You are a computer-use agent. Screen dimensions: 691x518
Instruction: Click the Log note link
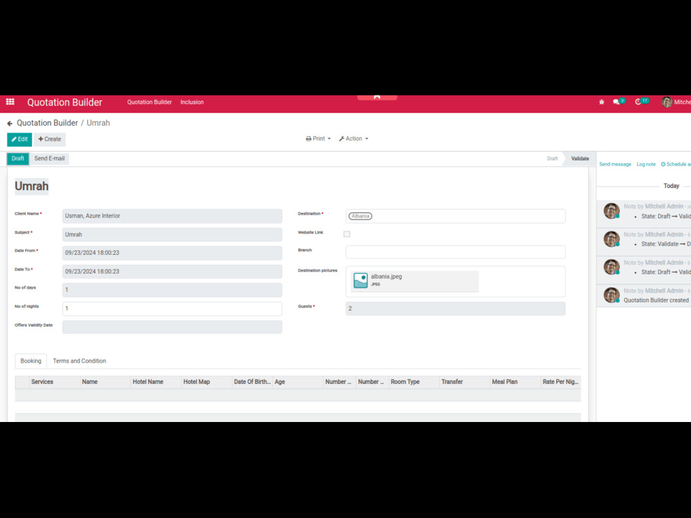[x=646, y=164]
